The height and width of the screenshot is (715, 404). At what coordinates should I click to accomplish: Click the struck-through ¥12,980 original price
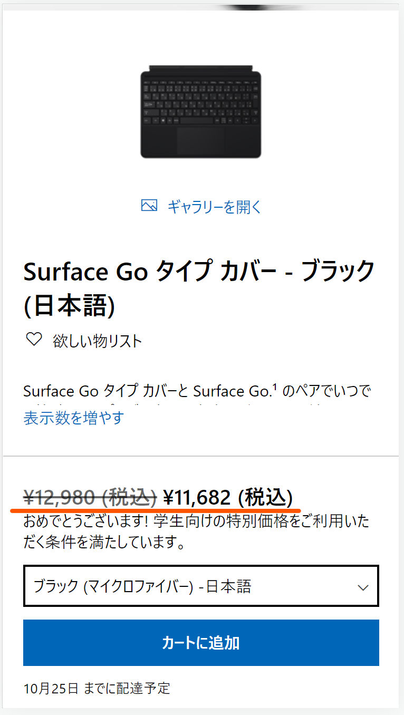[x=90, y=497]
